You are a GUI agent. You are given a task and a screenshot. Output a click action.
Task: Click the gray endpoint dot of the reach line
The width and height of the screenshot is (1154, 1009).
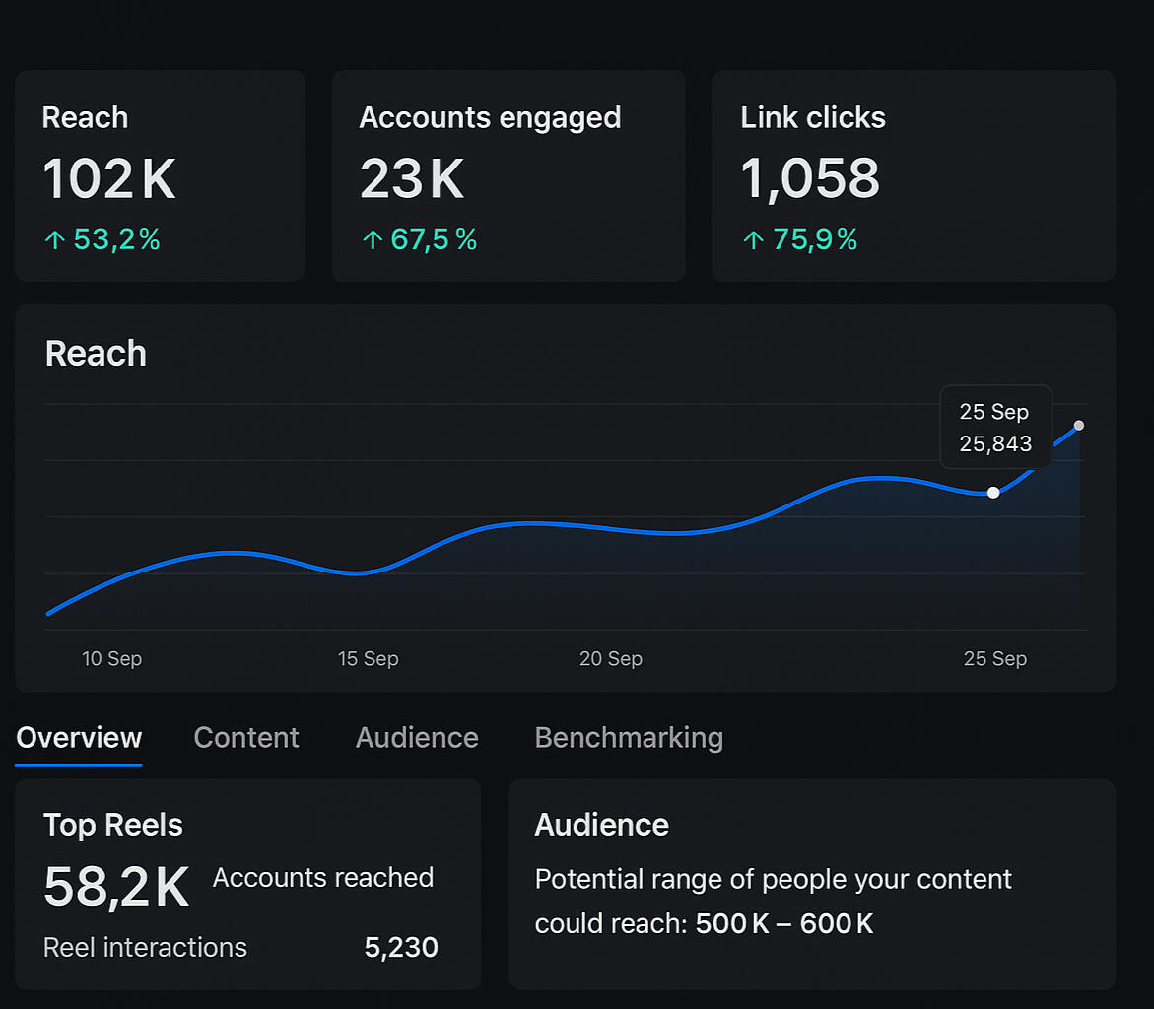[1079, 426]
